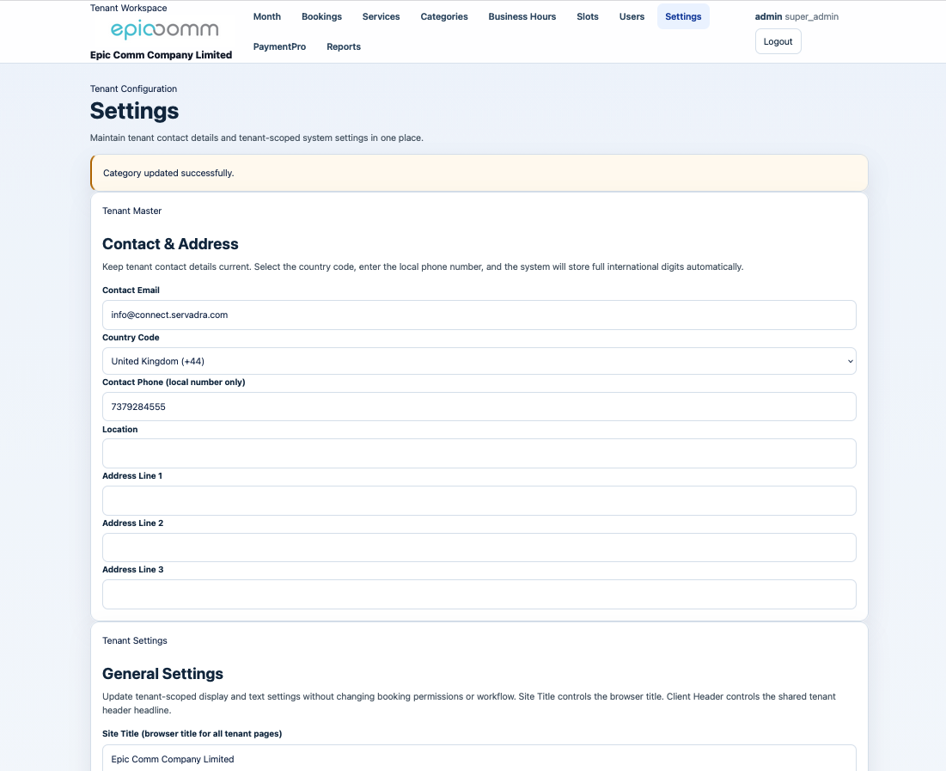Open the Services menu item
Viewport: 946px width, 771px height.
[x=381, y=16]
